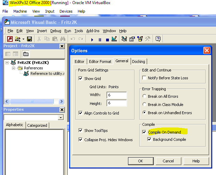
Task: Open Object Browser toolbar icon
Action: click(140, 39)
